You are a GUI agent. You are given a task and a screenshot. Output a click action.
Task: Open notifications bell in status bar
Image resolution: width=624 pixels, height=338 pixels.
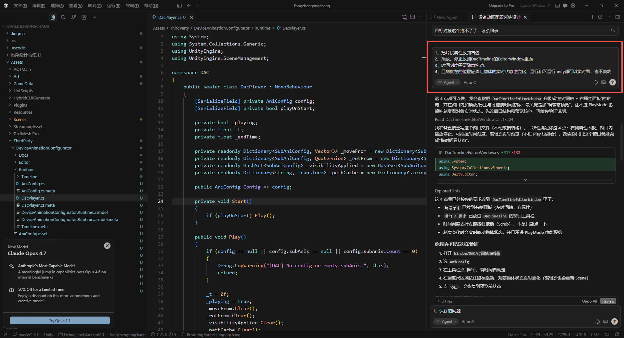click(617, 334)
